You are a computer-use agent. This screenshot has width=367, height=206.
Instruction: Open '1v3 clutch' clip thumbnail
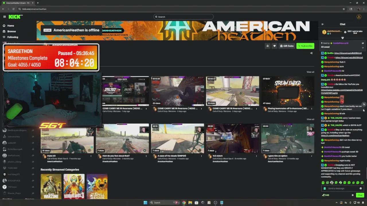point(233,138)
